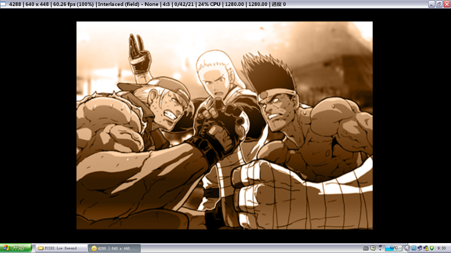
Task: Open the on-screen keyboard language bar icon
Action: point(366,248)
